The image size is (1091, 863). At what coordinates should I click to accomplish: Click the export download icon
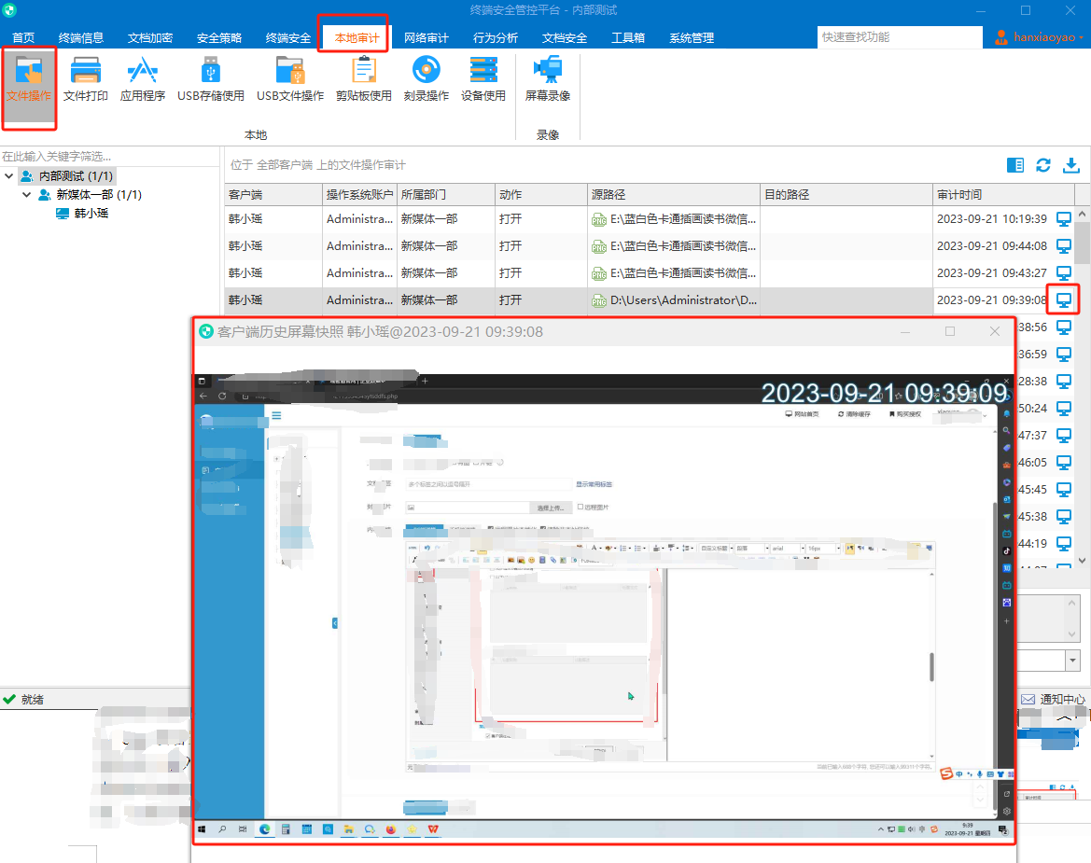coord(1071,165)
